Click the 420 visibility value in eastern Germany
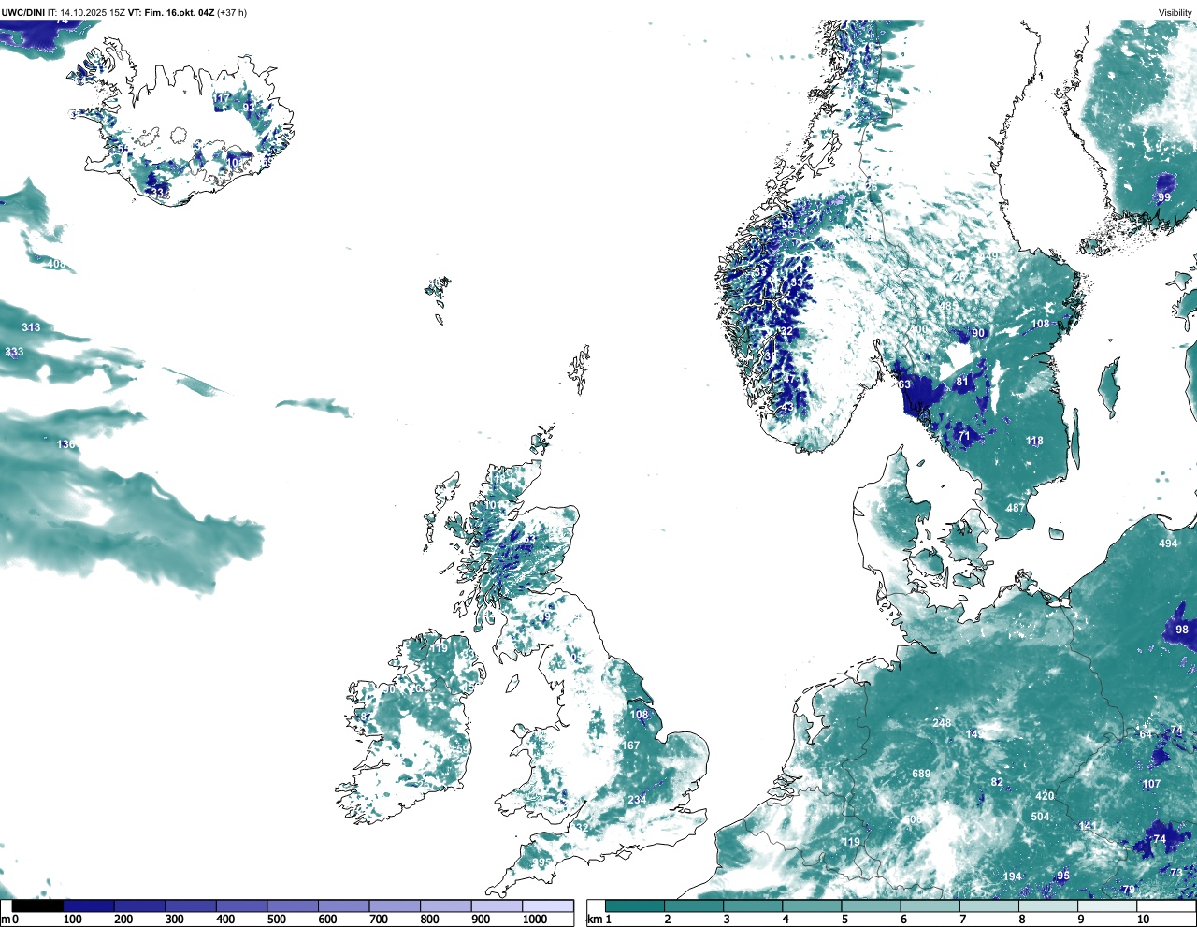Image resolution: width=1197 pixels, height=927 pixels. [1045, 797]
